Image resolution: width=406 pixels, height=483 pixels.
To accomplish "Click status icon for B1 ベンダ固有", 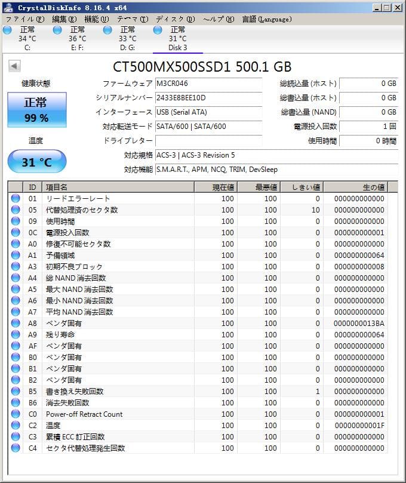I will (x=16, y=368).
